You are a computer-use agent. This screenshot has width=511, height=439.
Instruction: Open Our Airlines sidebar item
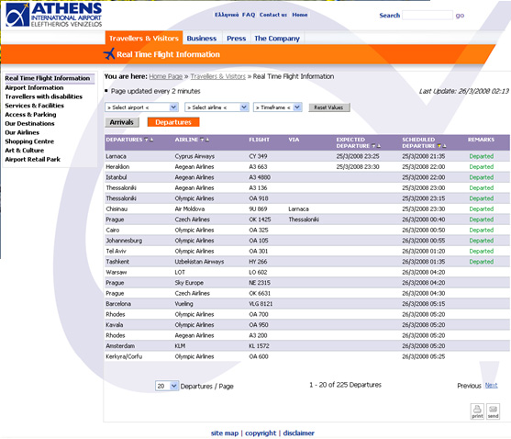[x=22, y=132]
